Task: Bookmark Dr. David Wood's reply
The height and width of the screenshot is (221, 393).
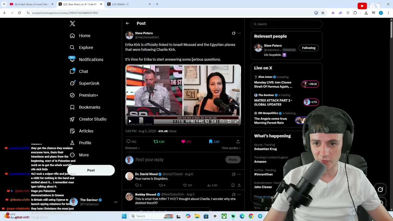Action: 233,185
